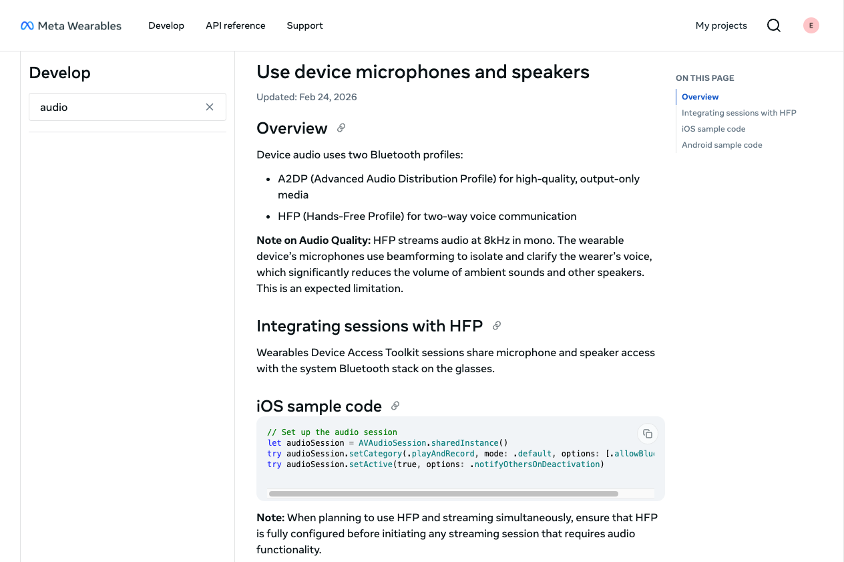Click the code block horizontal scrollbar

pyautogui.click(x=443, y=494)
